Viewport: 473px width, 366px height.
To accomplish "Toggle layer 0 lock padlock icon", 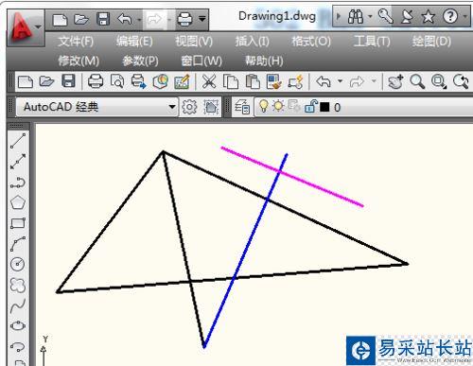I will (310, 106).
